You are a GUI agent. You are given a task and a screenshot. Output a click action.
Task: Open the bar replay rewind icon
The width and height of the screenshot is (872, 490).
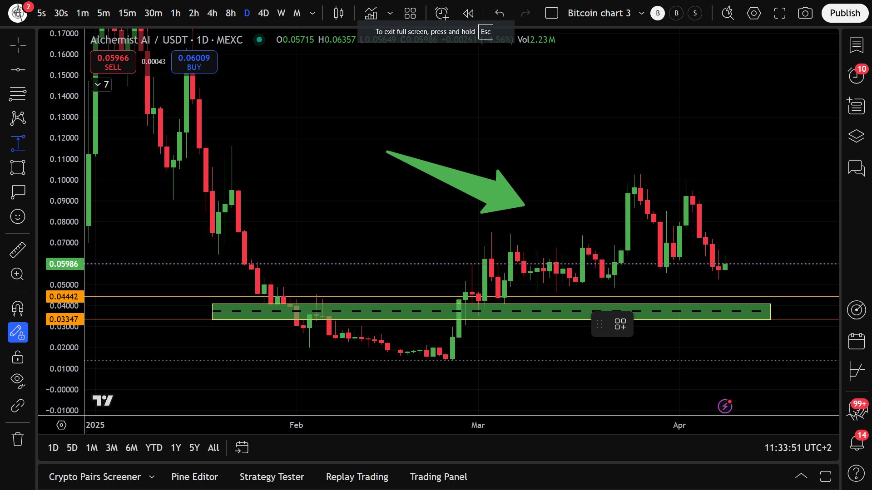[x=468, y=13]
